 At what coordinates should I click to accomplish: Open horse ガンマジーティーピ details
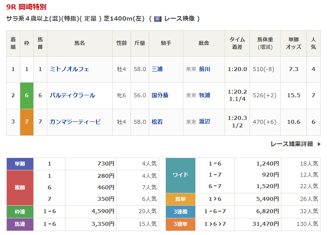[75, 122]
